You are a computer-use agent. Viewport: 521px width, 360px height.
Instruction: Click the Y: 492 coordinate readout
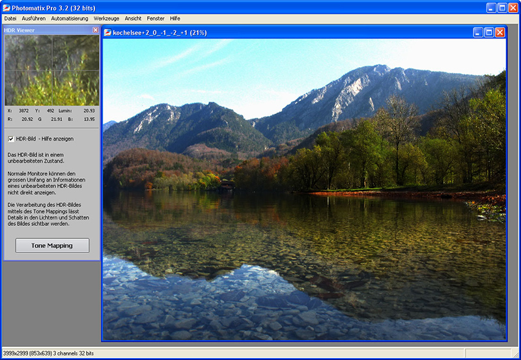[44, 111]
